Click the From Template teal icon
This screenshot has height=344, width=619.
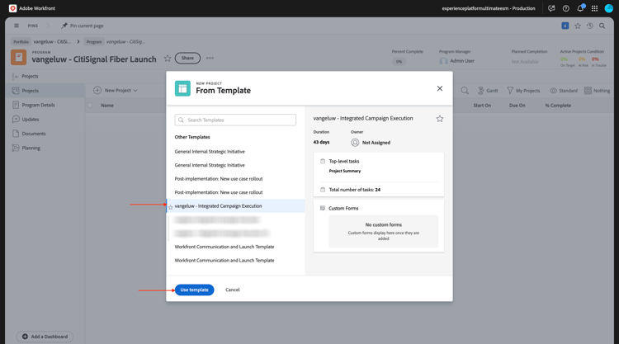pos(182,88)
